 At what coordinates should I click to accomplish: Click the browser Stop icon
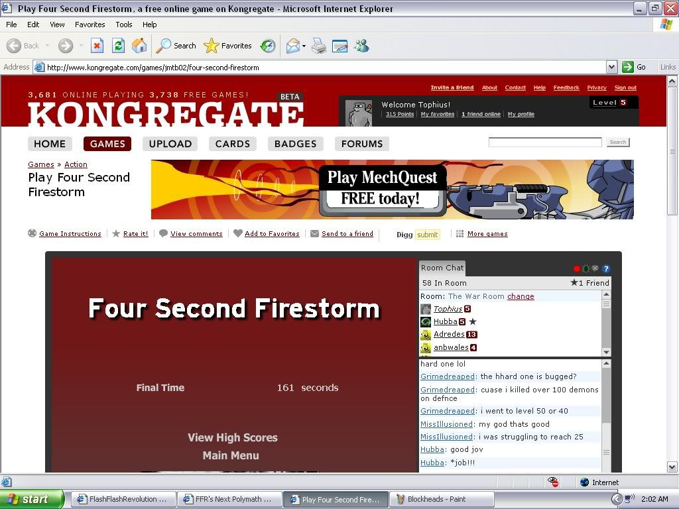pos(97,46)
